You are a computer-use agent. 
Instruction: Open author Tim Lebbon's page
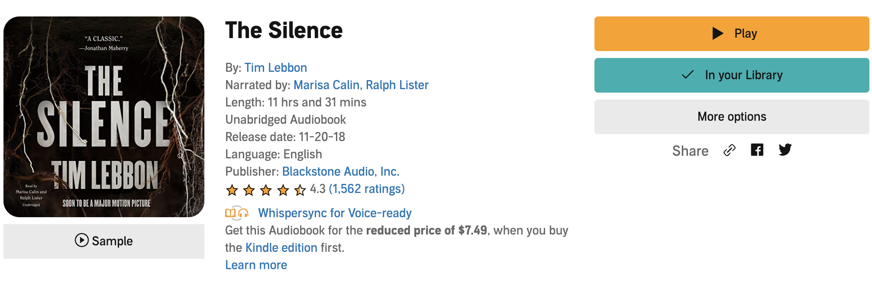pyautogui.click(x=275, y=68)
